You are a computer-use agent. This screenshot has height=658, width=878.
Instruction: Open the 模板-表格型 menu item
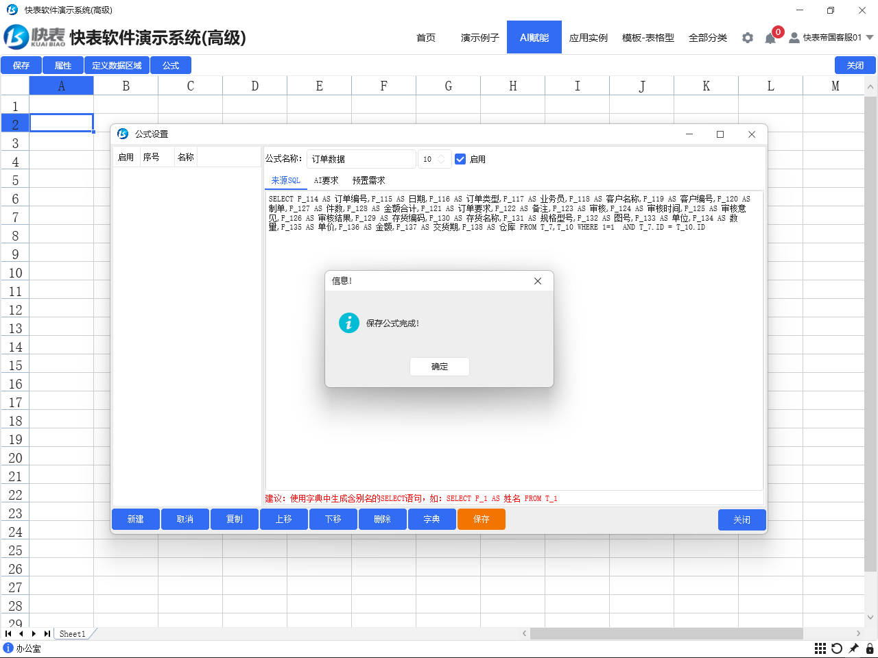[648, 38]
